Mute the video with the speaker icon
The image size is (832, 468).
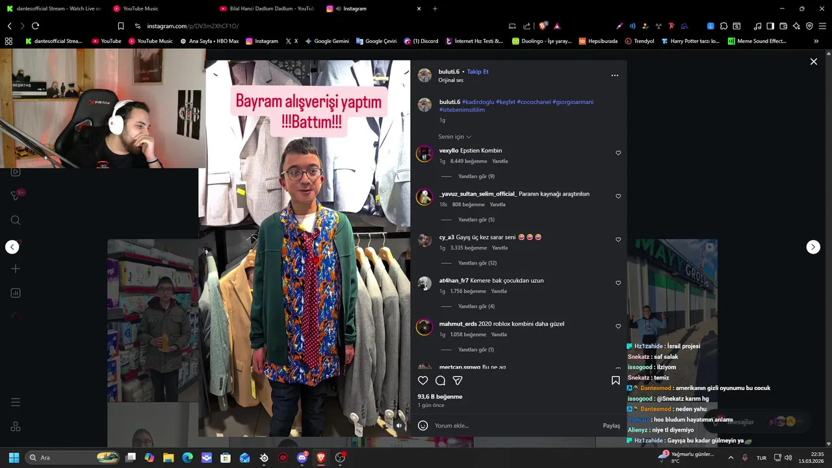click(x=399, y=426)
